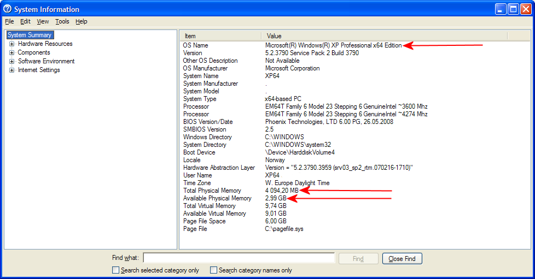Screen dimensions: 535x279
Task: Select the BIOS Version/Date row
Action: (355, 122)
